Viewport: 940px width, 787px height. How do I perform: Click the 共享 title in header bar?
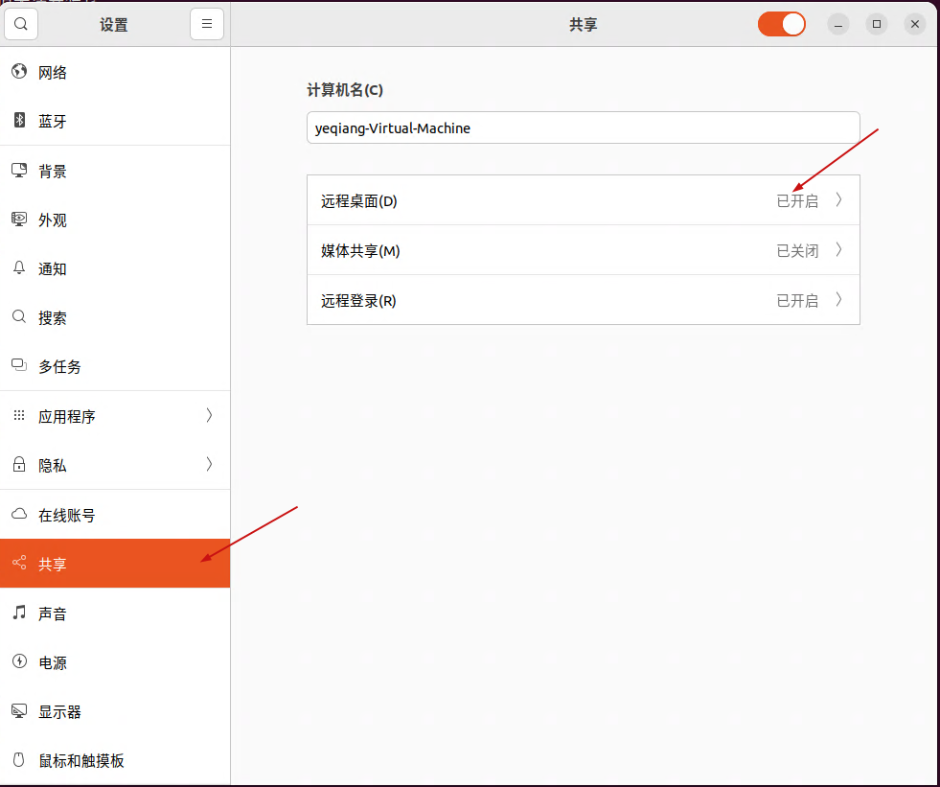click(x=584, y=25)
